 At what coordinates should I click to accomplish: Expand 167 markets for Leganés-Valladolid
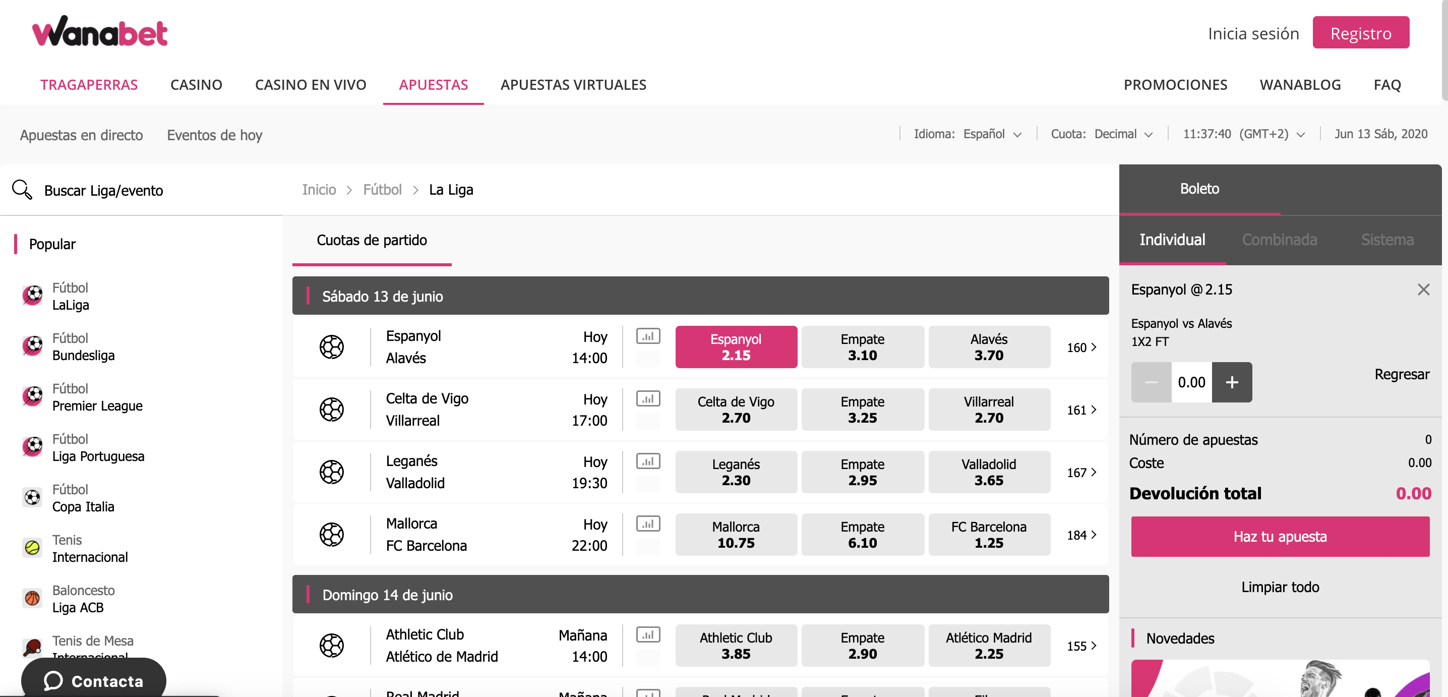coord(1081,472)
